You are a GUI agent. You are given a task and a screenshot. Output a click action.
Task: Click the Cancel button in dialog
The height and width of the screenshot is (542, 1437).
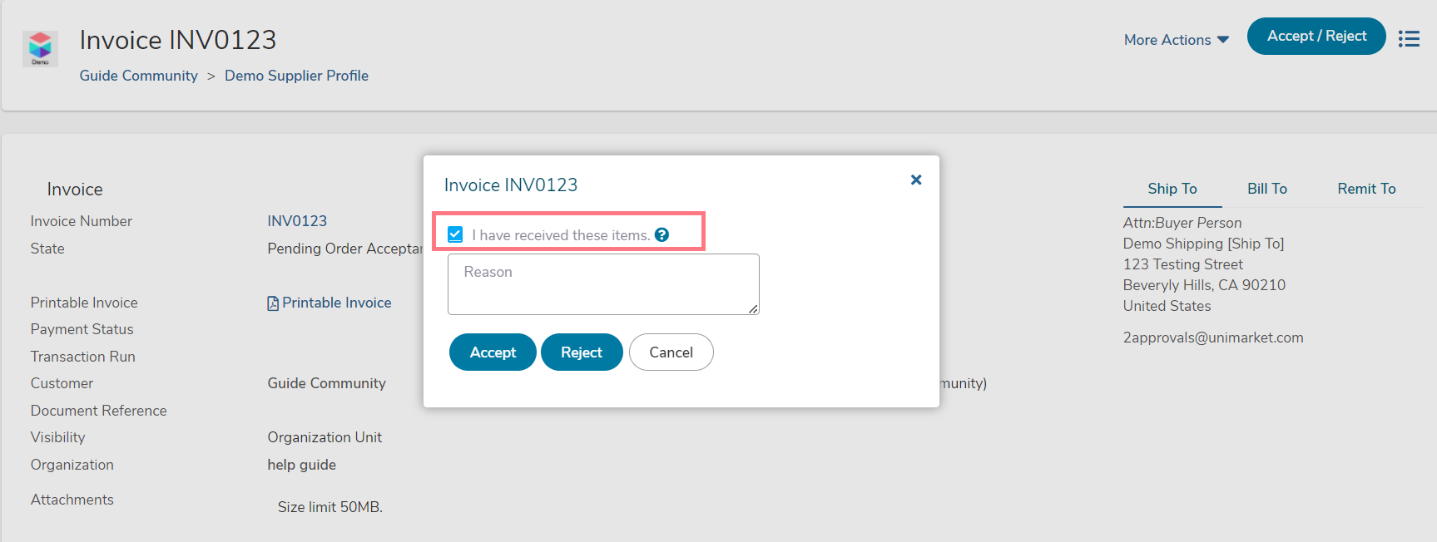[x=671, y=352]
